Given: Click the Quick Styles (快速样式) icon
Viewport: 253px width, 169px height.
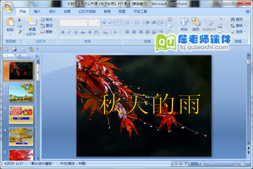Looking at the screenshot, I should point(209,22).
